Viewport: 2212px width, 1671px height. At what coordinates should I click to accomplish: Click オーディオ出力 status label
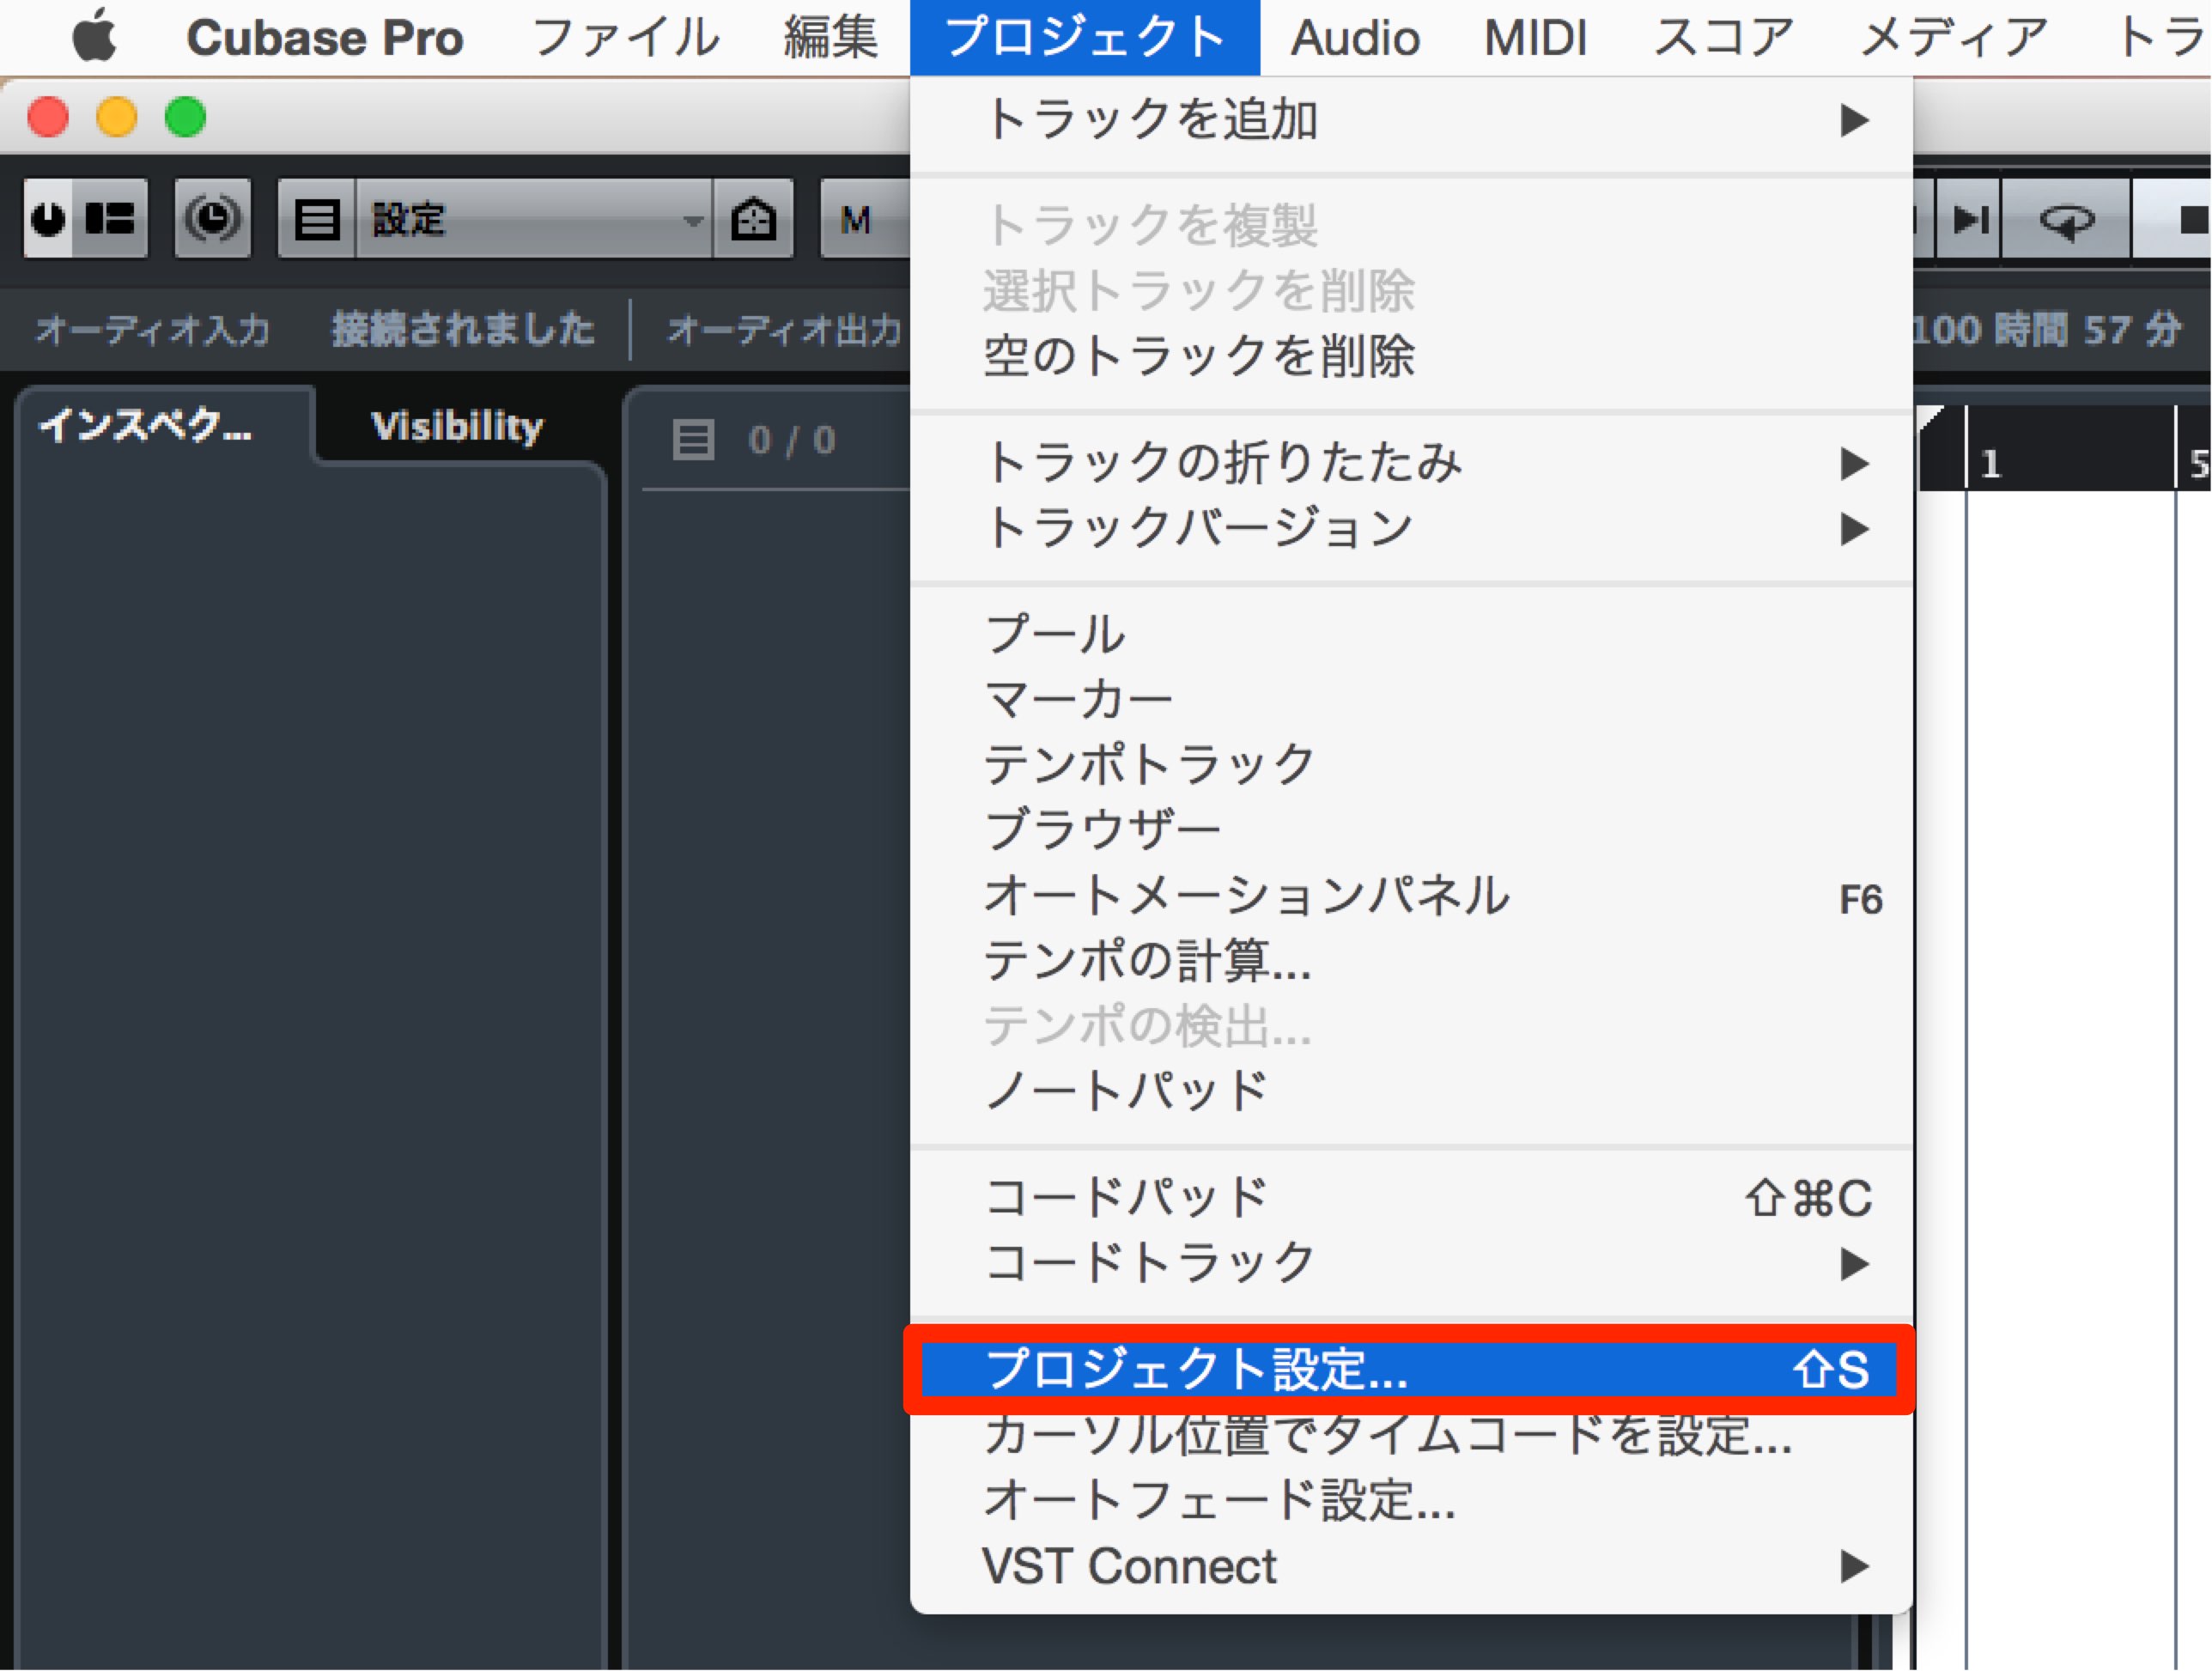[784, 329]
